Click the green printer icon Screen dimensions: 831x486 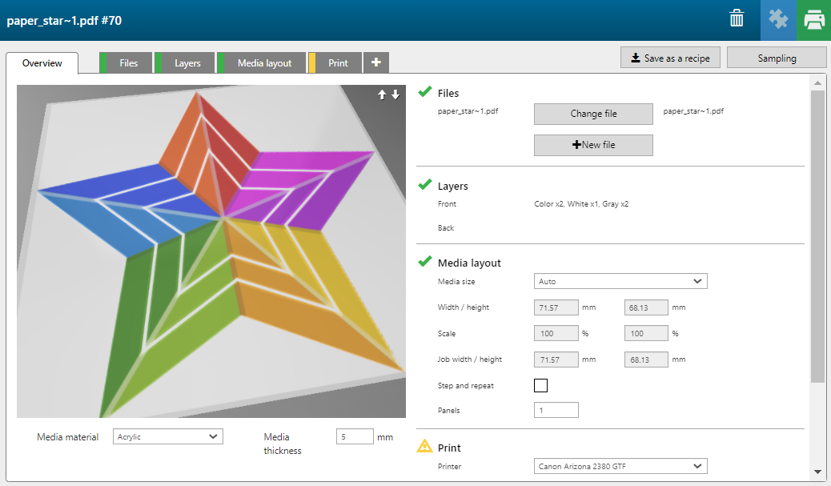tap(814, 19)
